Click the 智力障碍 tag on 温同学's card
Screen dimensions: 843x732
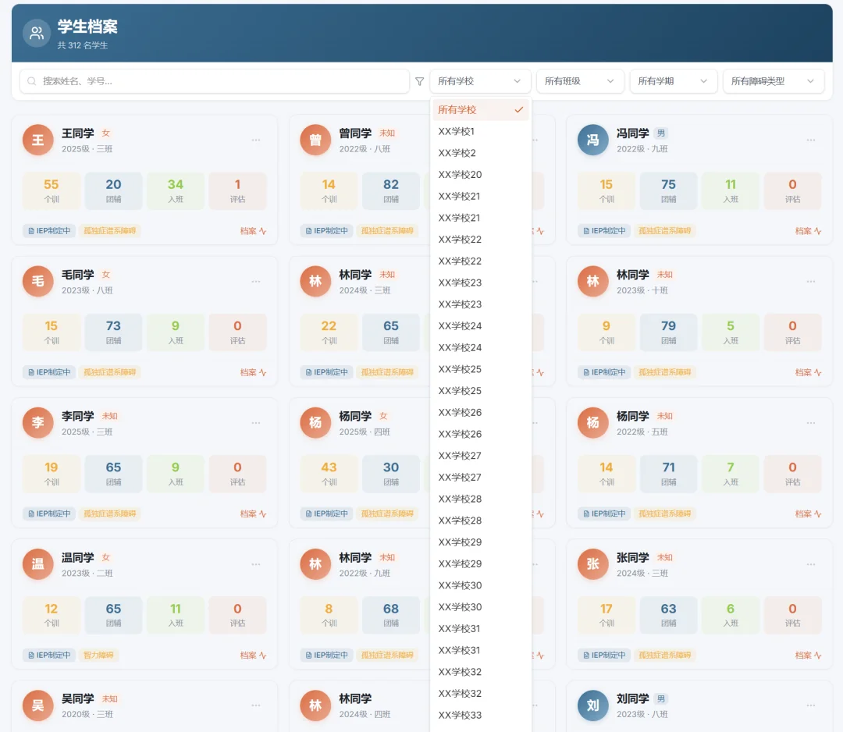coord(98,655)
